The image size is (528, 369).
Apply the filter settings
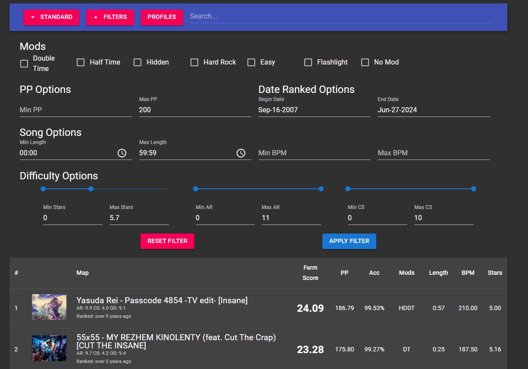point(349,241)
